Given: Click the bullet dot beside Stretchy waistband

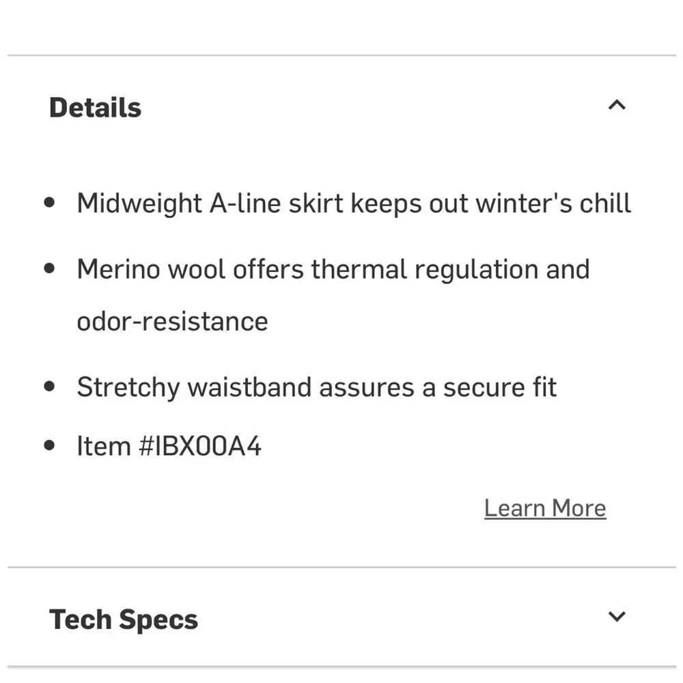Looking at the screenshot, I should [49, 387].
